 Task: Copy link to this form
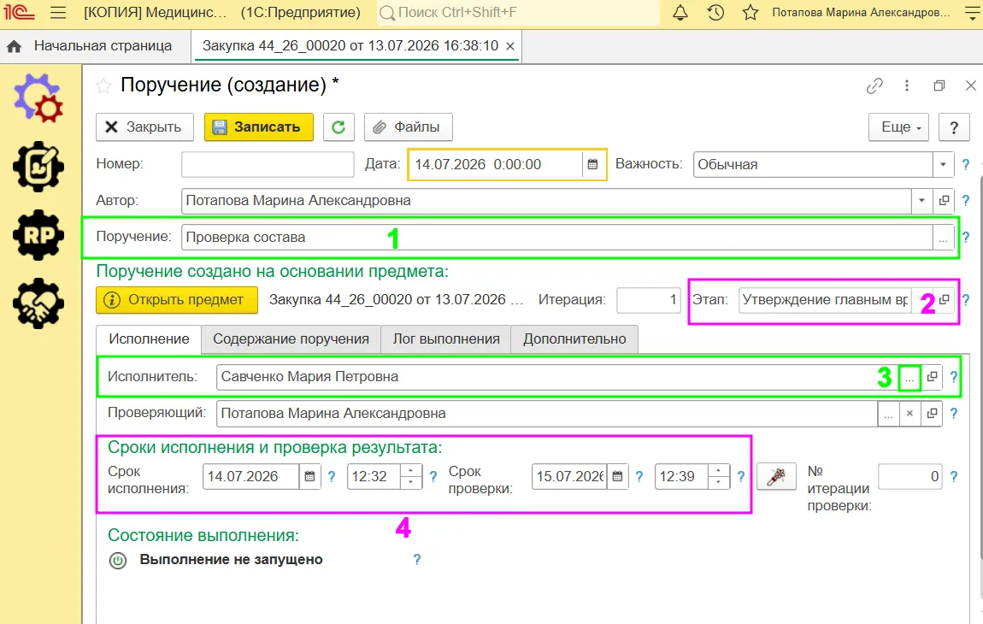coord(874,86)
